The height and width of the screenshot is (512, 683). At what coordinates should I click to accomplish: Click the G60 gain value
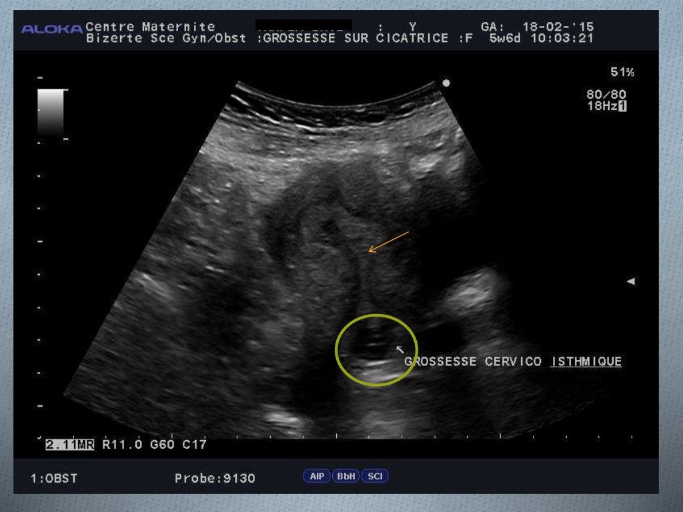point(162,445)
